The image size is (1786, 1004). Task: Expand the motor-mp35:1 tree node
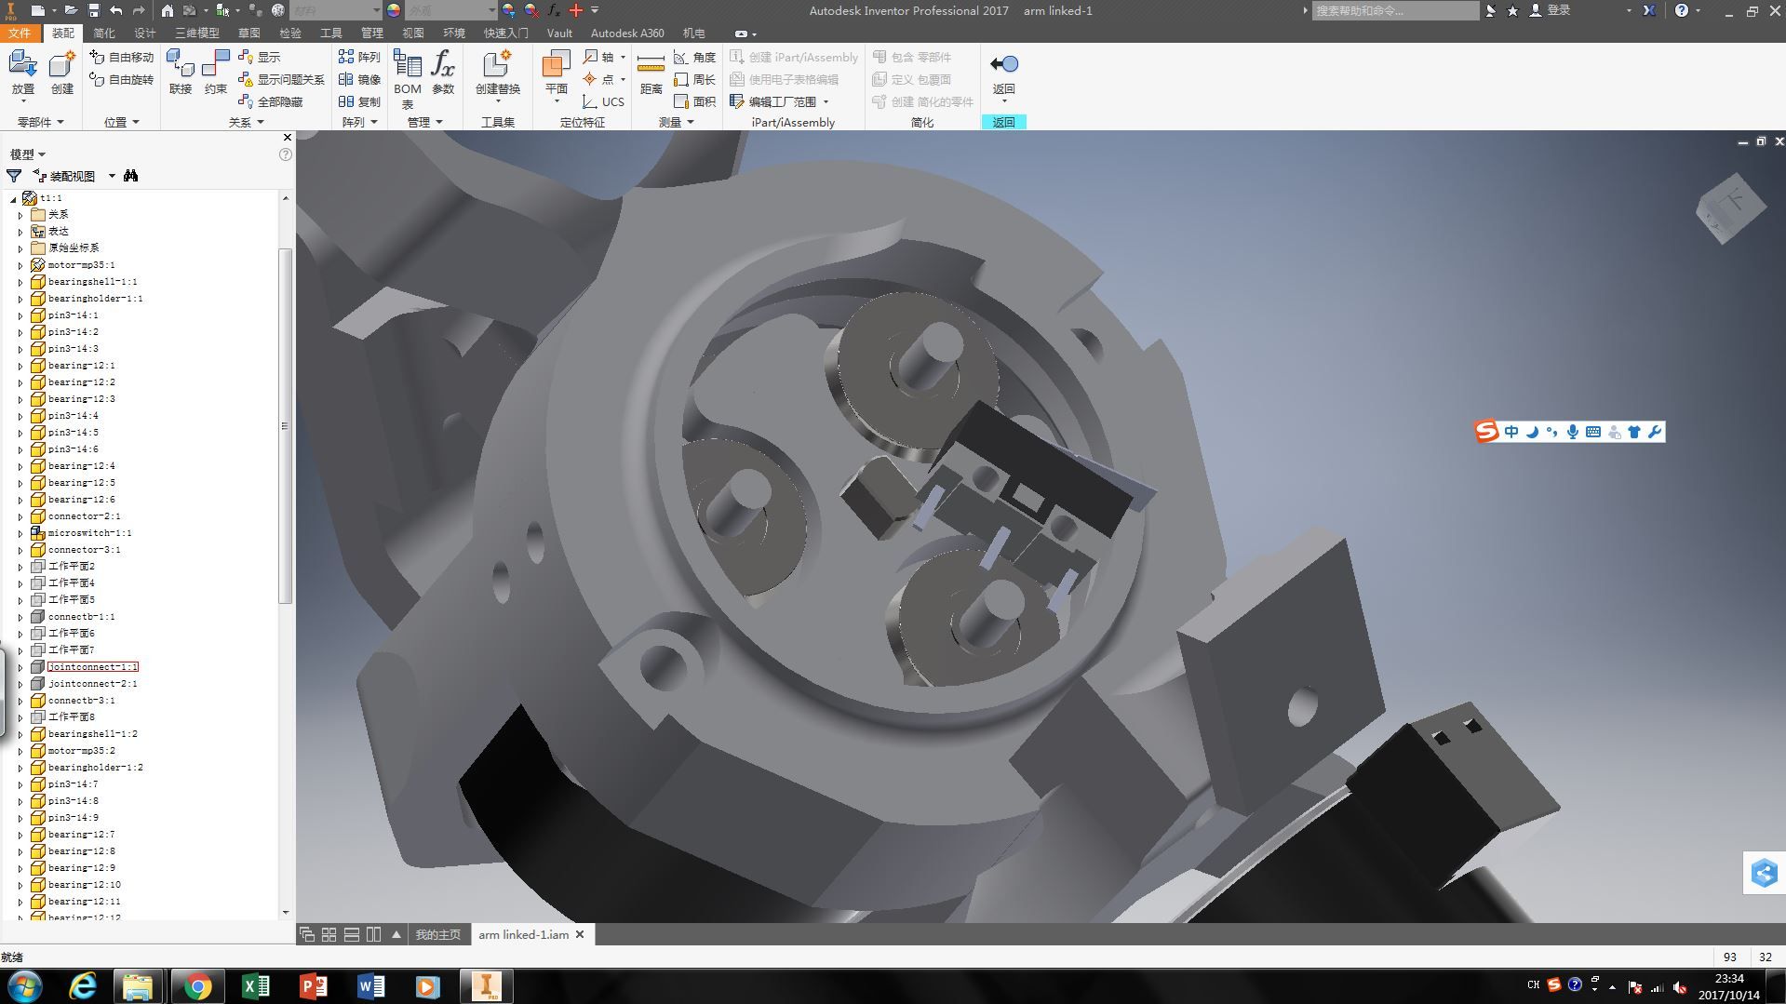[20, 265]
